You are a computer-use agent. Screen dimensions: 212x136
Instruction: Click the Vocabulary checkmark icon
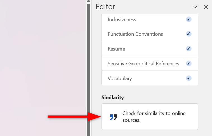(189, 78)
